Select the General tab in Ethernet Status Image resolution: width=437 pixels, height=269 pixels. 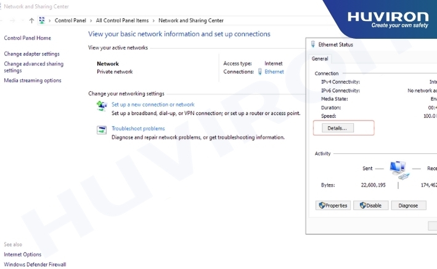tap(320, 58)
